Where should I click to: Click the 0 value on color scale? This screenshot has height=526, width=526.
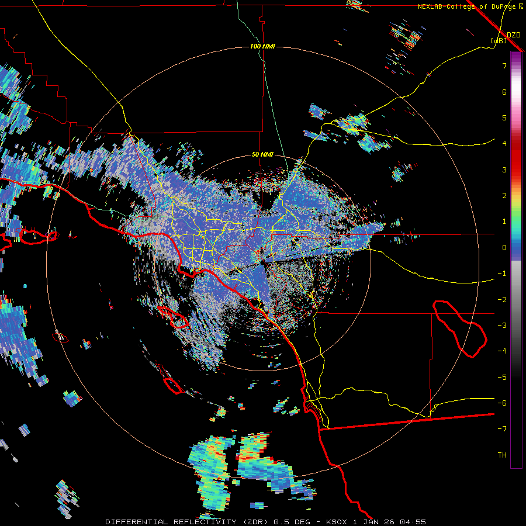(504, 248)
